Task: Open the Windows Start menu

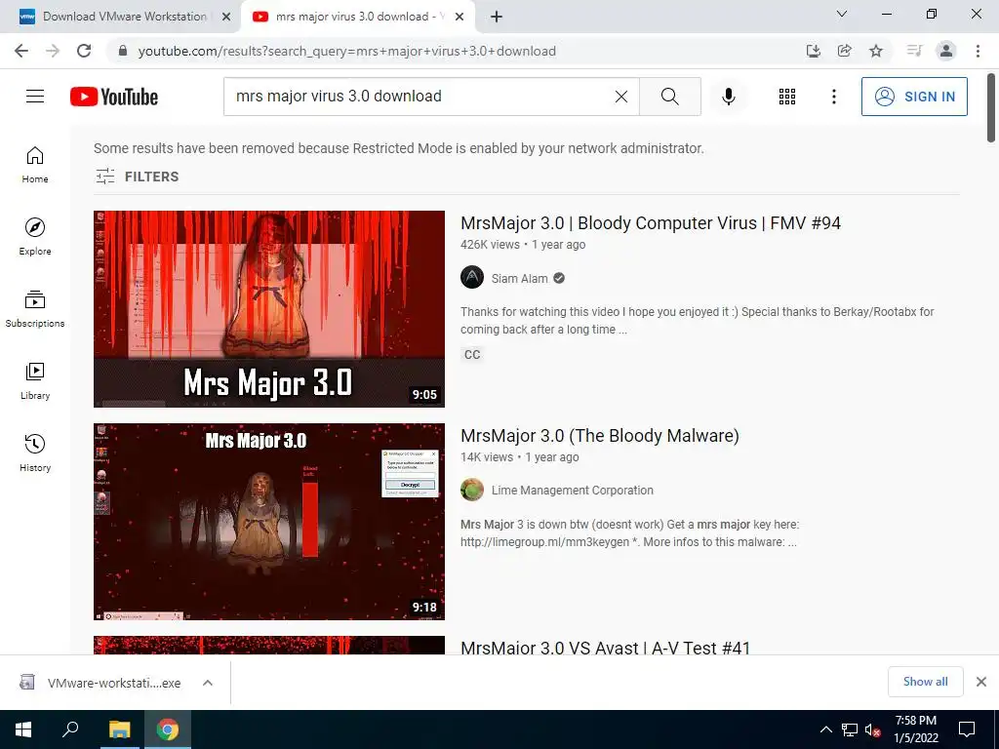Action: [23, 729]
